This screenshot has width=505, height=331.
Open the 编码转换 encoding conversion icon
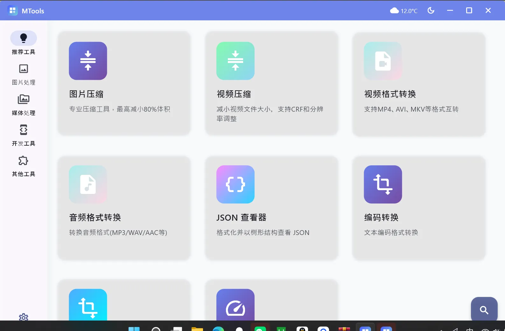tap(383, 184)
